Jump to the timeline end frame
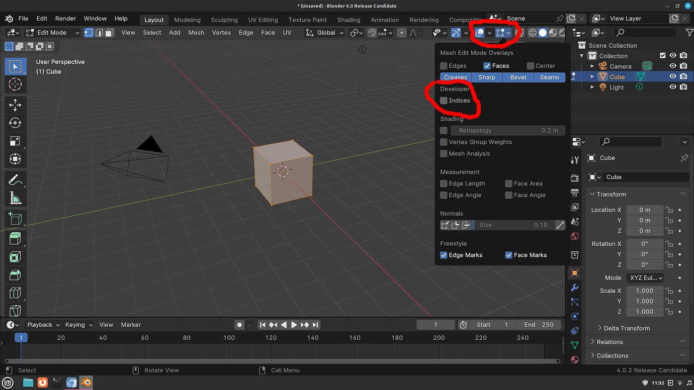 315,325
